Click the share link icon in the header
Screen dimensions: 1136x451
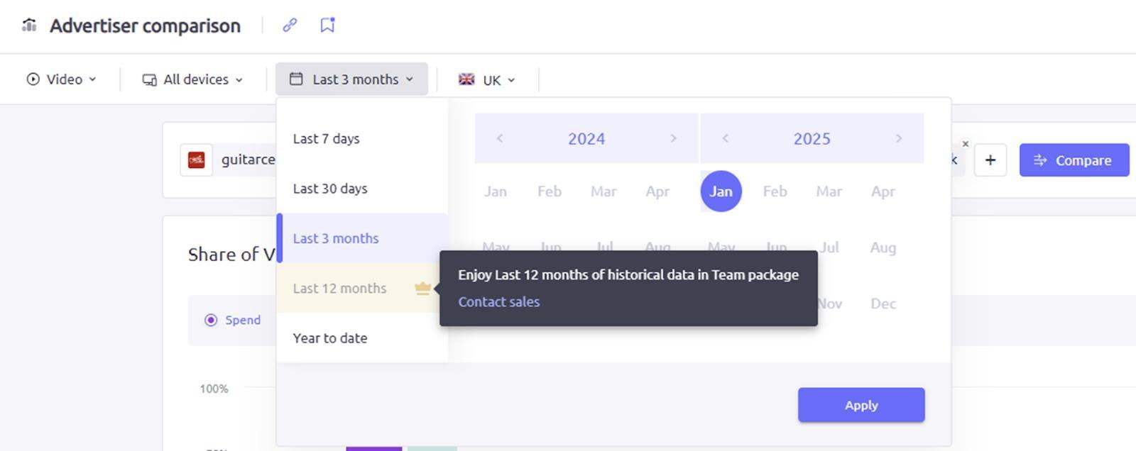pyautogui.click(x=288, y=24)
